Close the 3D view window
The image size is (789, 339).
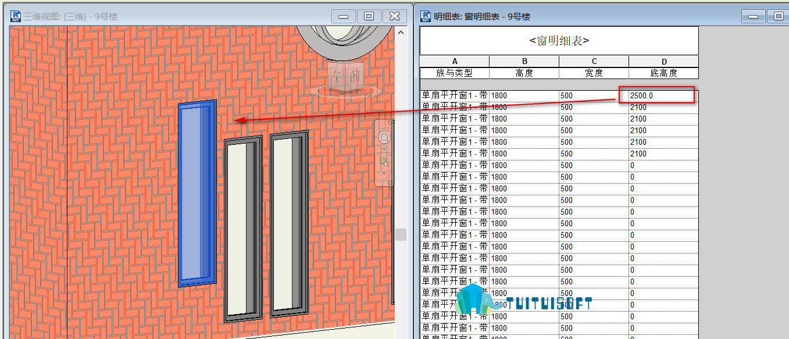[x=394, y=16]
